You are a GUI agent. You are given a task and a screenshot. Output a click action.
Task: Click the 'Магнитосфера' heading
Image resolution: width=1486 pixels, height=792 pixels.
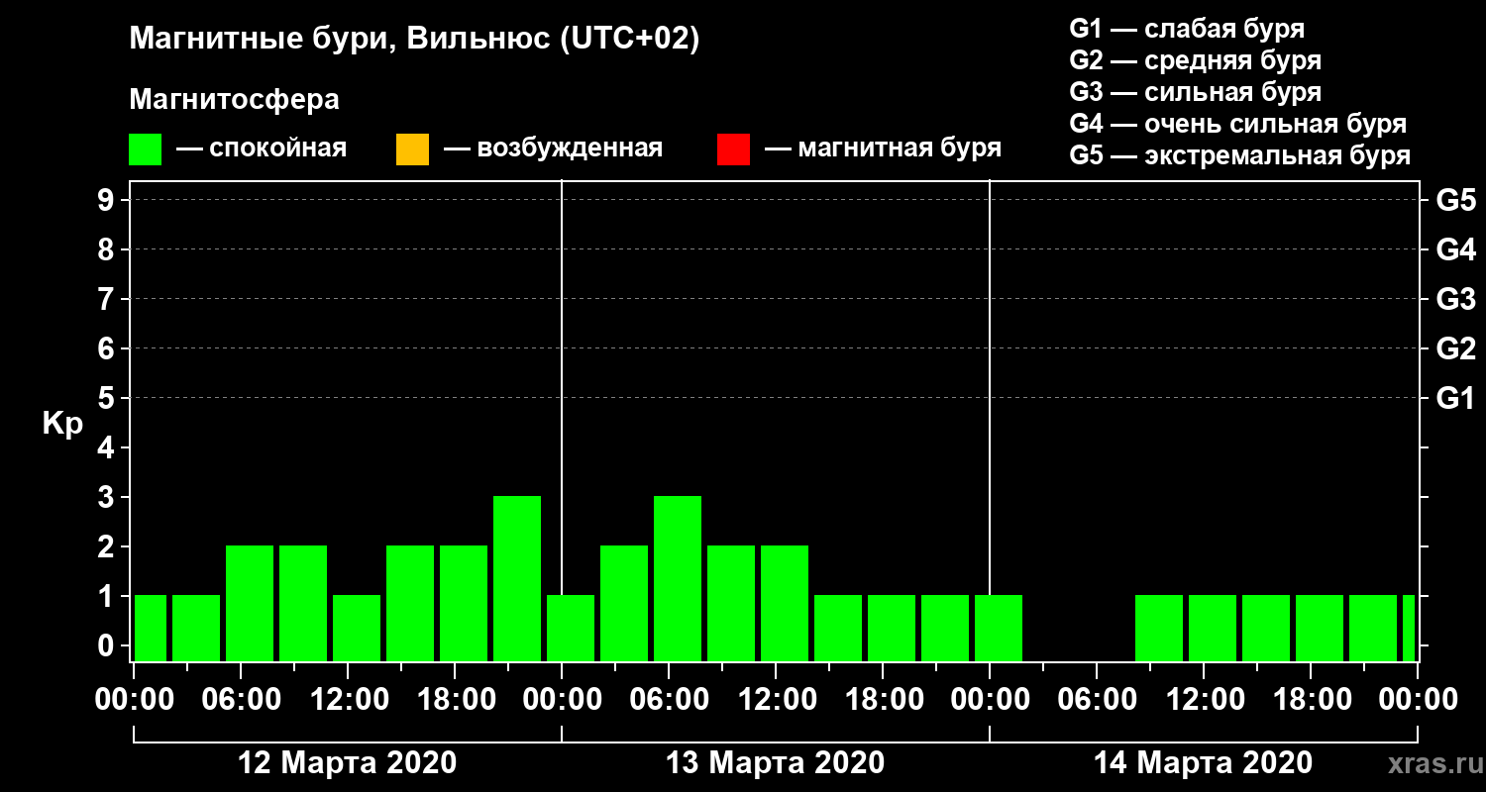click(234, 100)
